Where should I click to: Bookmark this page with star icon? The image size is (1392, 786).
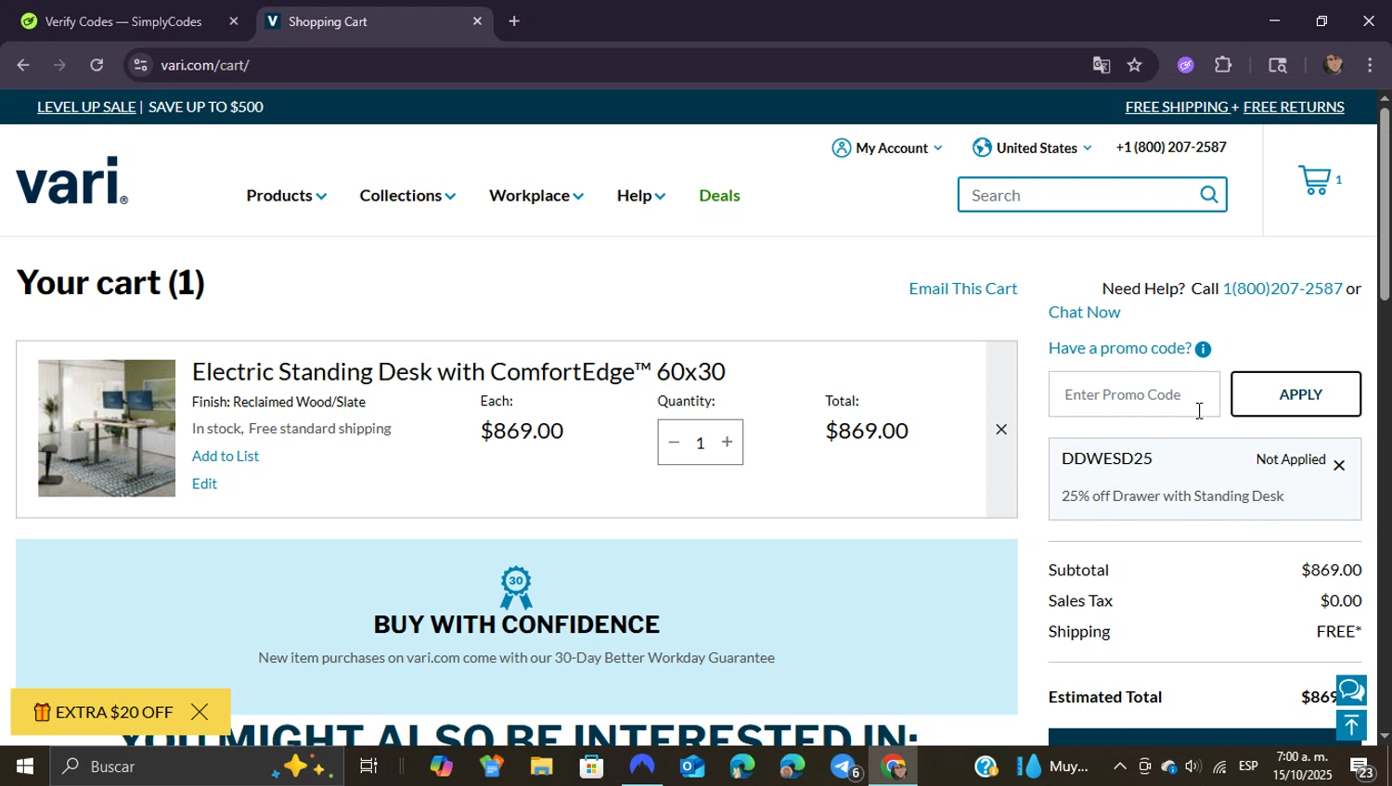pos(1134,65)
